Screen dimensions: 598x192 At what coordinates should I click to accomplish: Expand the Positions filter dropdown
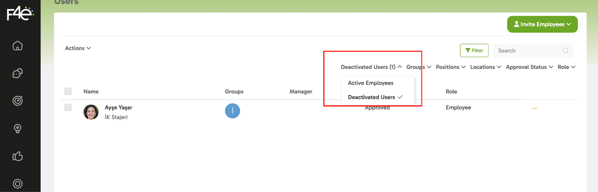point(450,67)
